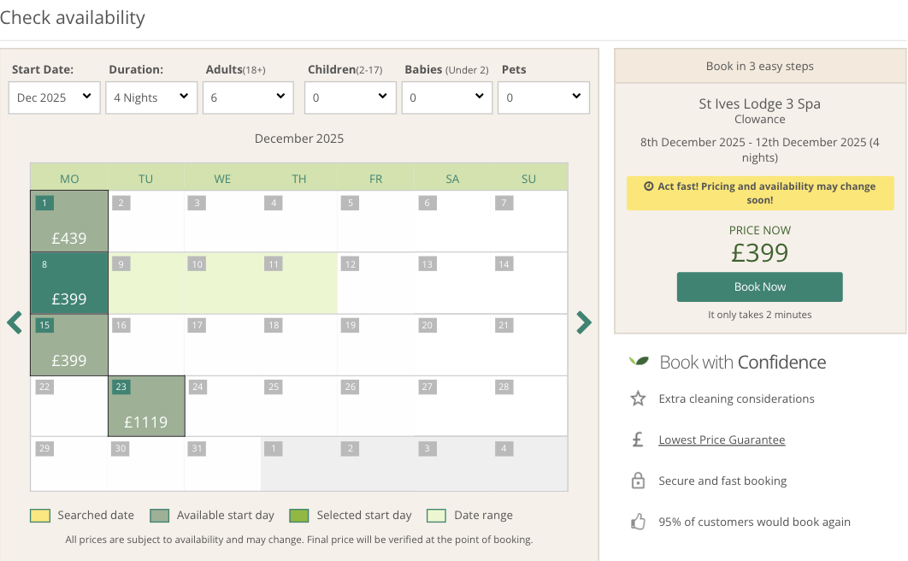Click 'It only takes 2 minutes' text
This screenshot has height=561, width=908.
(759, 315)
